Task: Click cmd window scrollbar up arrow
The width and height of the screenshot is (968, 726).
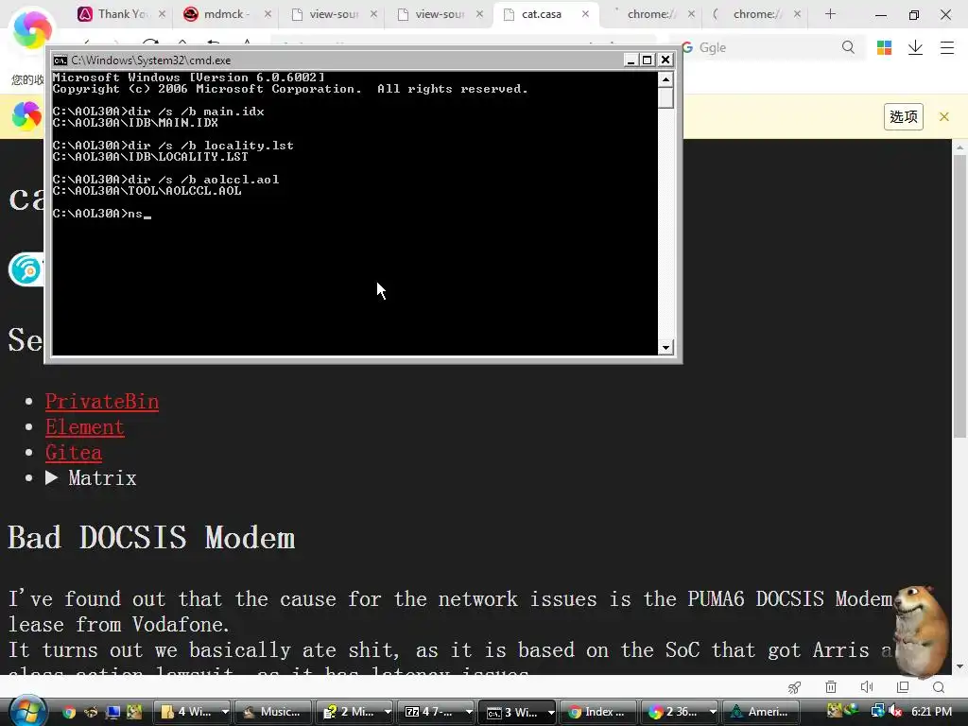Action: pos(665,79)
